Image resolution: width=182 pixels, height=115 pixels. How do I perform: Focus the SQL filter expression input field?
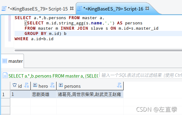coord(141,75)
